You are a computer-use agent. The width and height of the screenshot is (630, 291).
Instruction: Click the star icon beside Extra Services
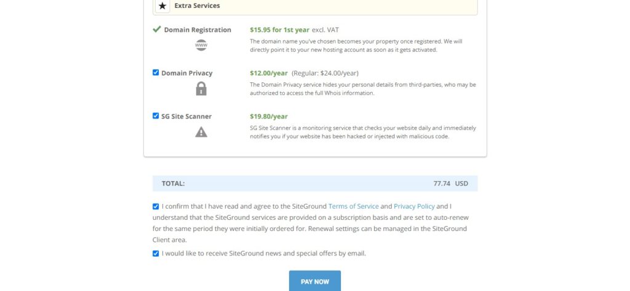(x=162, y=6)
